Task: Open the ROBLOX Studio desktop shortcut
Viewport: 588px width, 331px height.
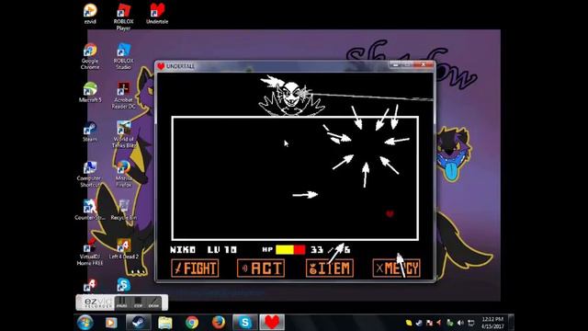Action: click(123, 56)
